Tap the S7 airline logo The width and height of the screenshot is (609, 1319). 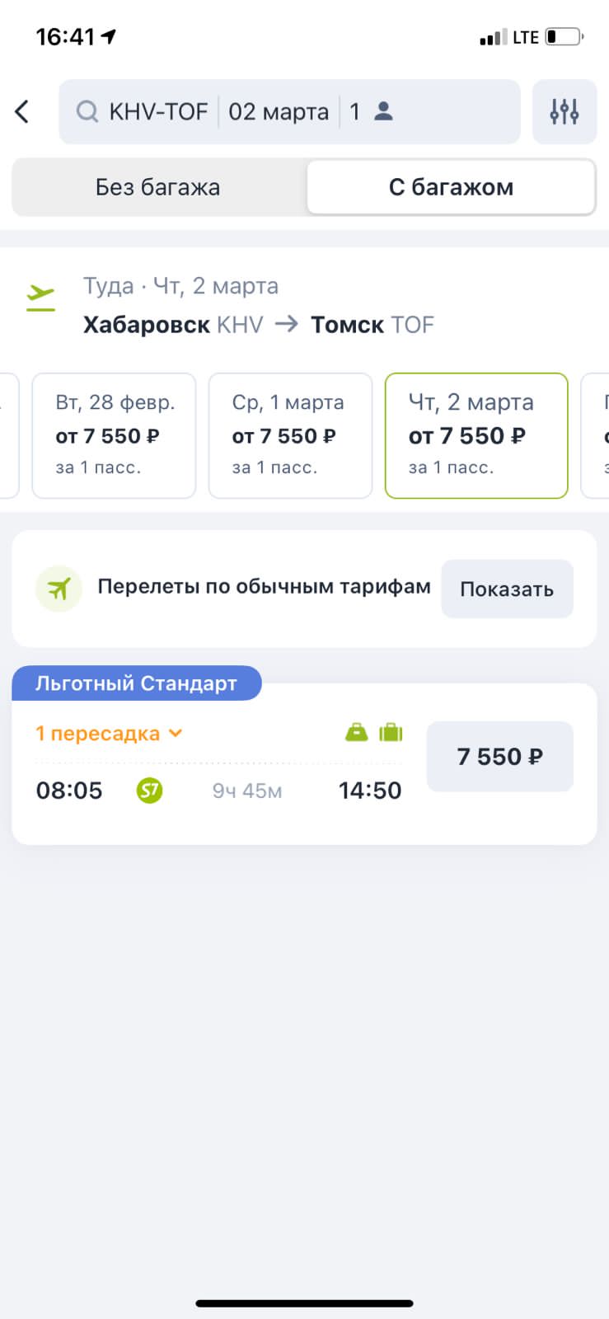[x=149, y=791]
